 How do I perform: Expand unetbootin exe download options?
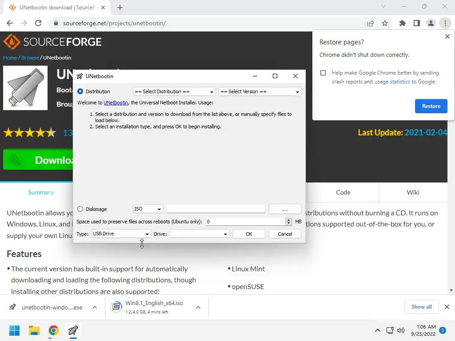point(95,307)
